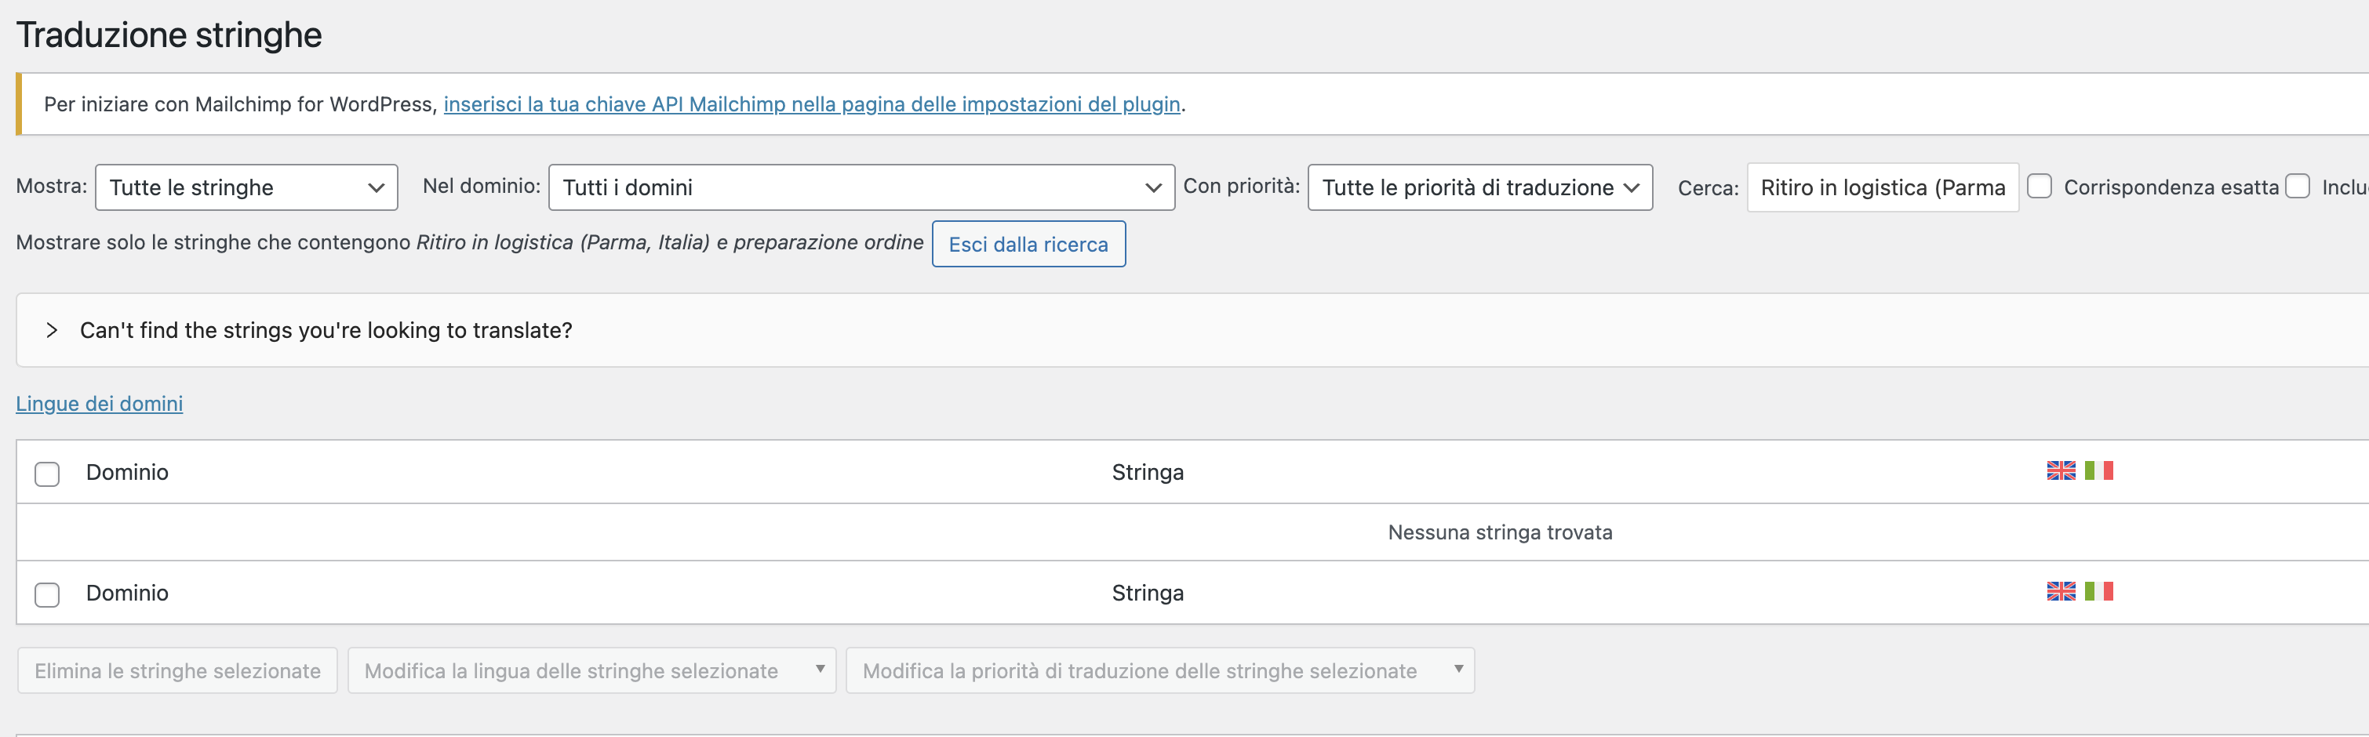Open the translation priority filter dropdown

(1479, 187)
